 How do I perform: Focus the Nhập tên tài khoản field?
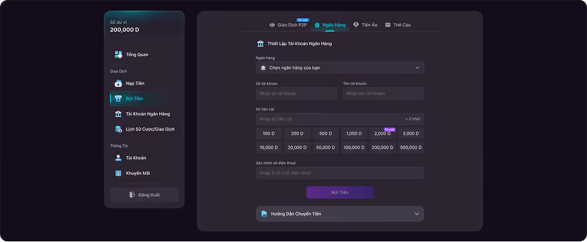click(x=383, y=93)
